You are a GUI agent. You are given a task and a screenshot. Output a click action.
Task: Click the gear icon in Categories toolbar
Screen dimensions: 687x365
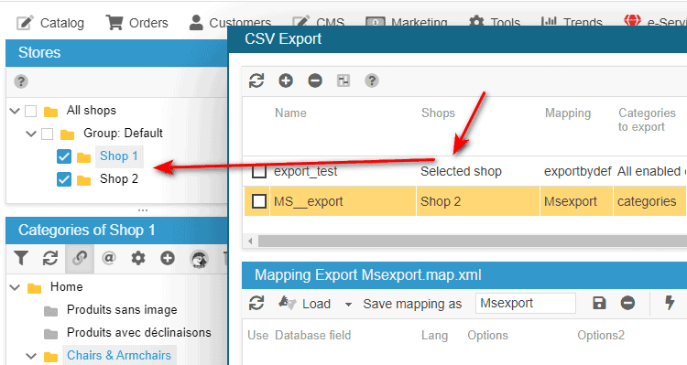[x=138, y=258]
